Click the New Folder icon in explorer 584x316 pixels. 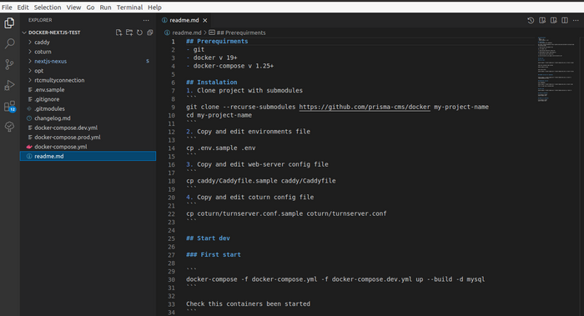pyautogui.click(x=129, y=33)
